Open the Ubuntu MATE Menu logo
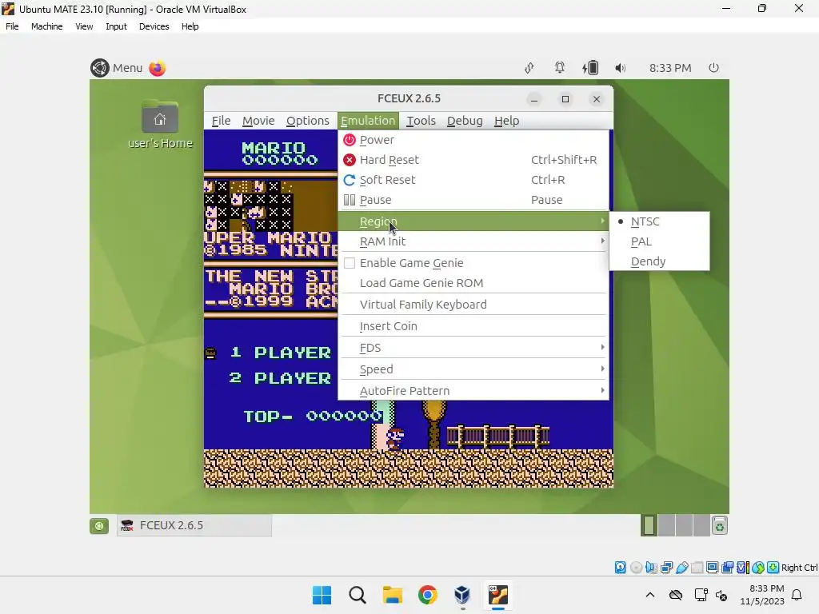This screenshot has height=614, width=819. point(100,68)
